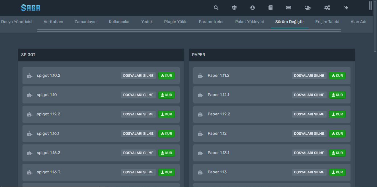The width and height of the screenshot is (377, 187).
Task: Click puzzle icon beside Paper 1.13
Action: click(x=200, y=172)
